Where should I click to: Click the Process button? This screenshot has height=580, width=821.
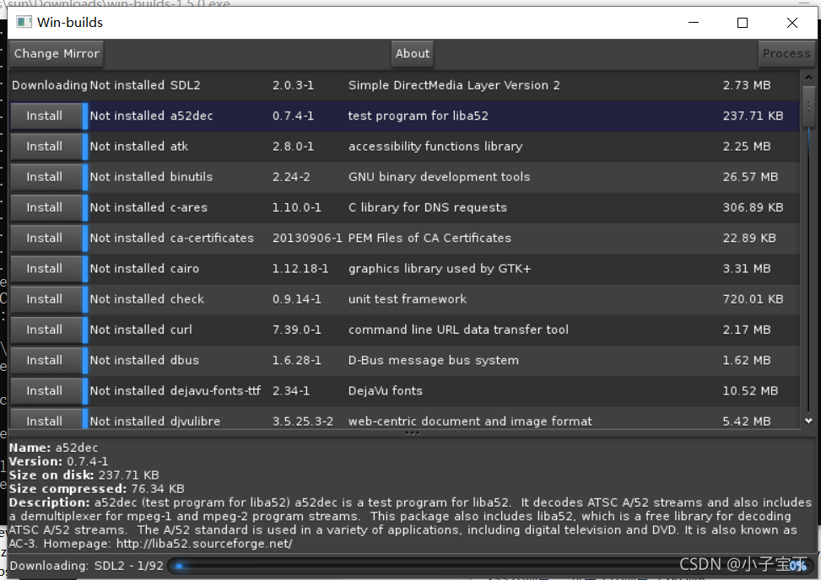click(x=786, y=54)
